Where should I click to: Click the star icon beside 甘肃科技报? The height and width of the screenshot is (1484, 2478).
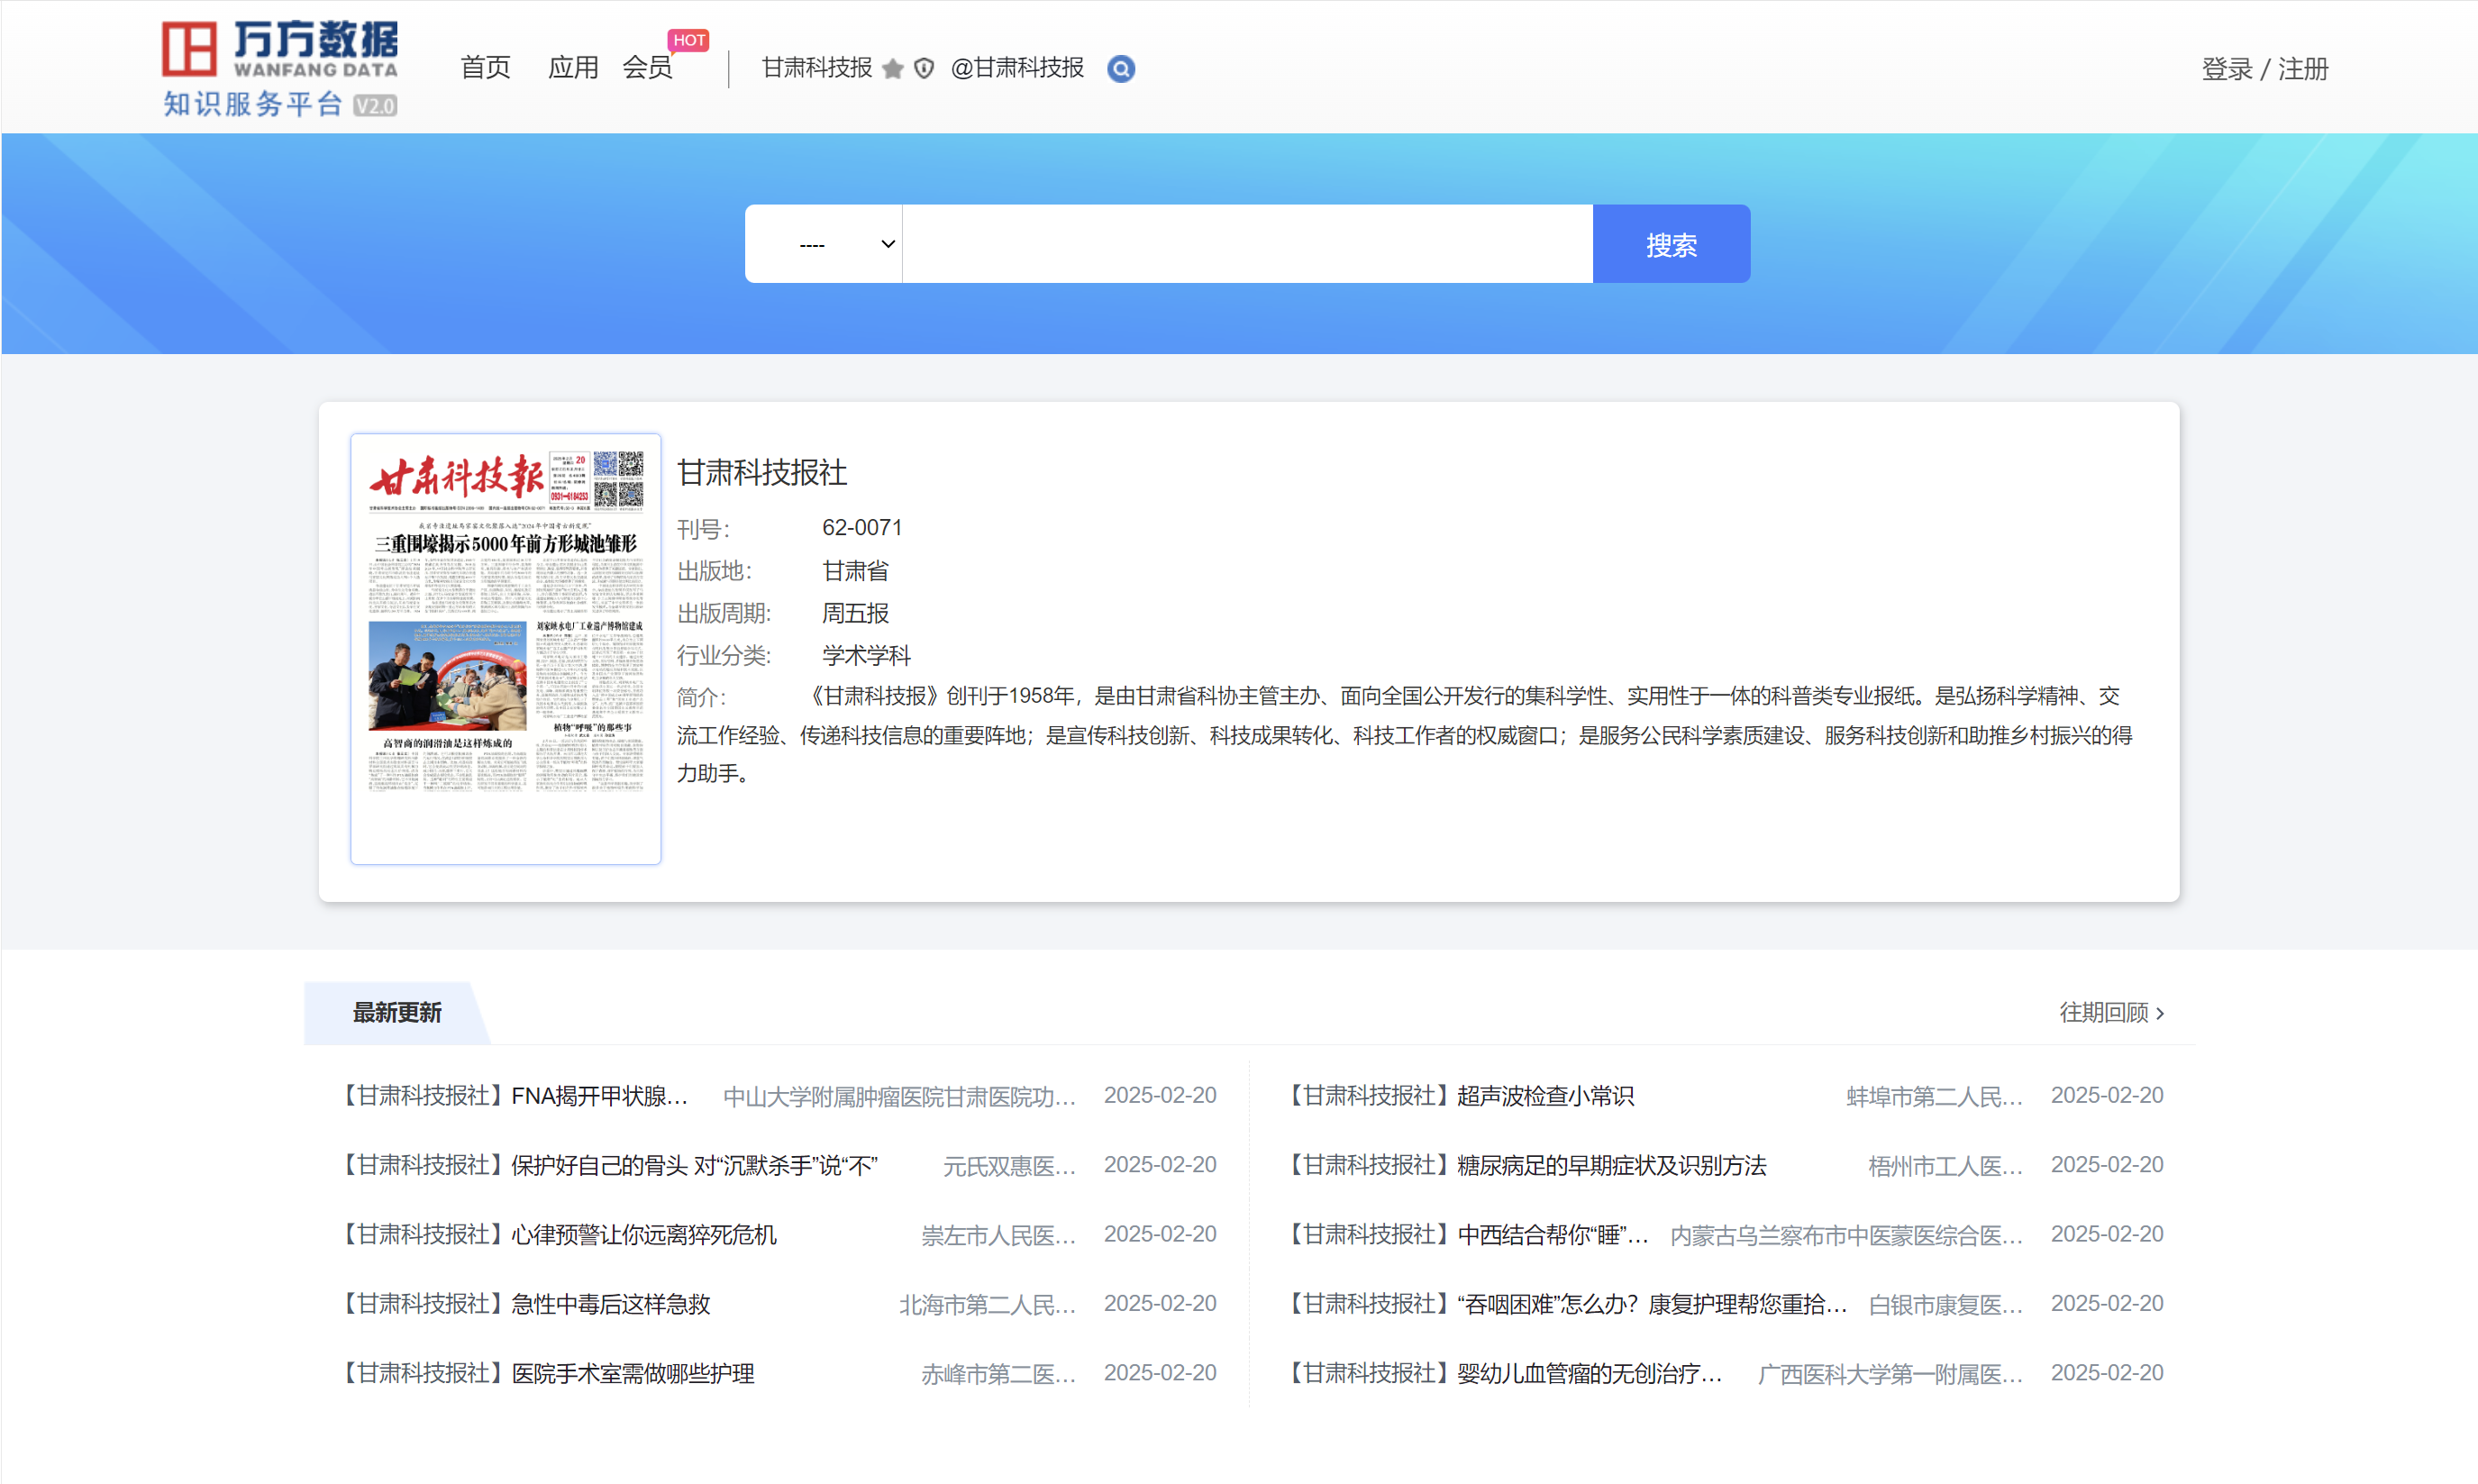click(893, 68)
